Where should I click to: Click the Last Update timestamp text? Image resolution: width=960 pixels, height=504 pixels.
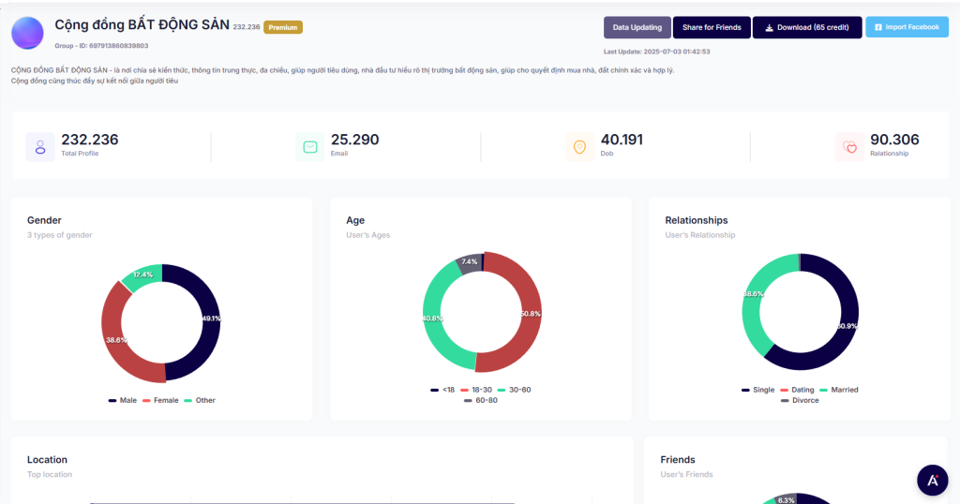[x=657, y=52]
